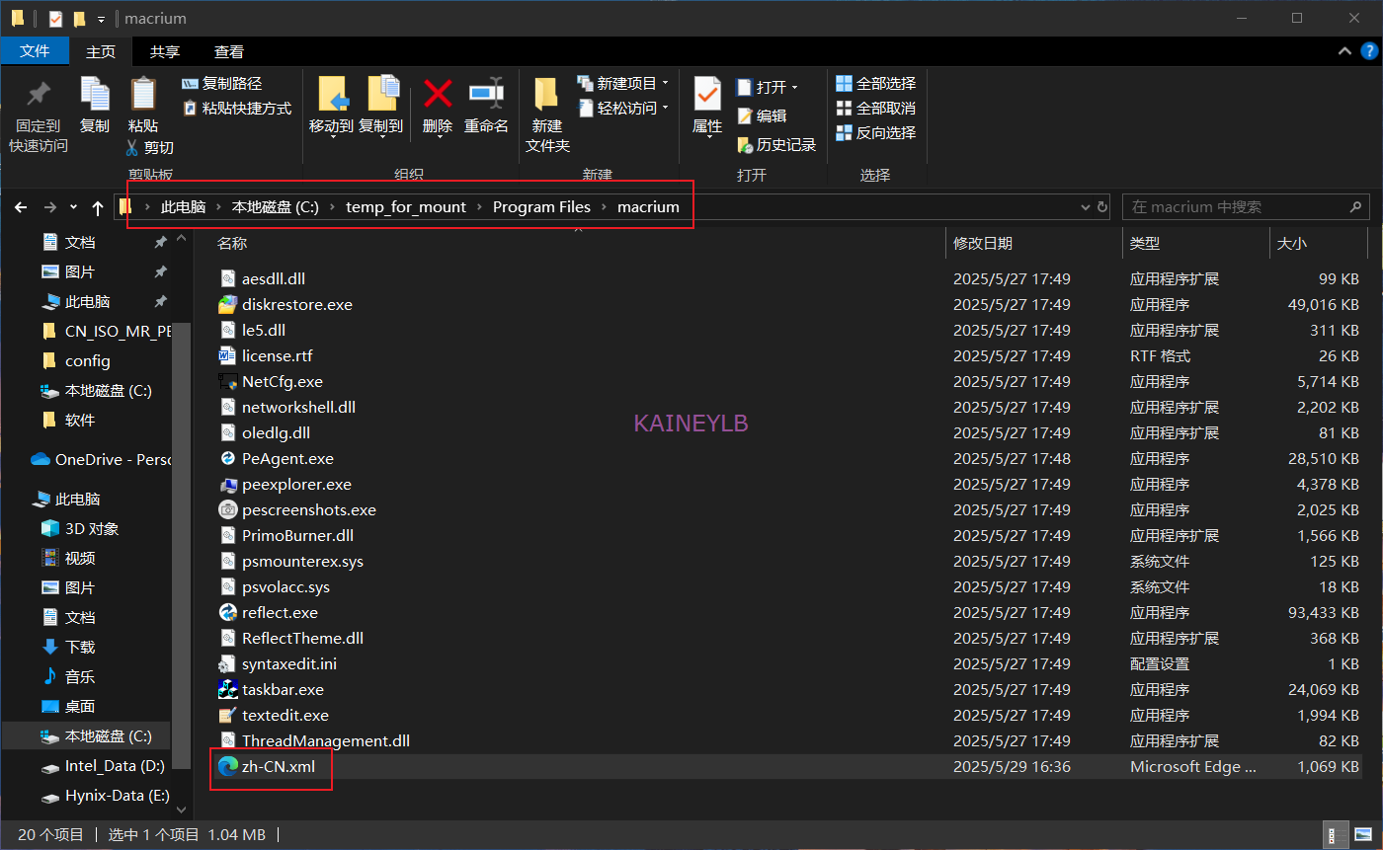Select the PeAgent.exe file
The height and width of the screenshot is (850, 1383).
pos(287,459)
